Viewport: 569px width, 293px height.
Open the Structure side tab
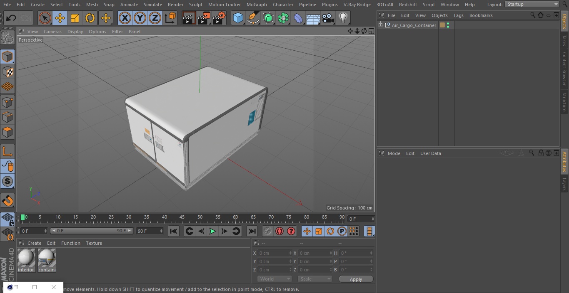pos(564,102)
